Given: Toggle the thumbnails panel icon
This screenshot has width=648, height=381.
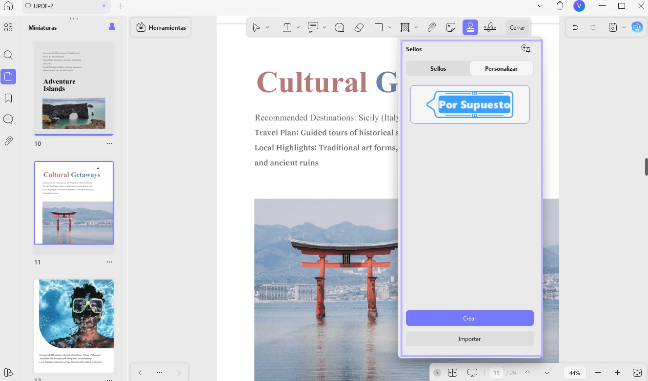Looking at the screenshot, I should pyautogui.click(x=8, y=77).
